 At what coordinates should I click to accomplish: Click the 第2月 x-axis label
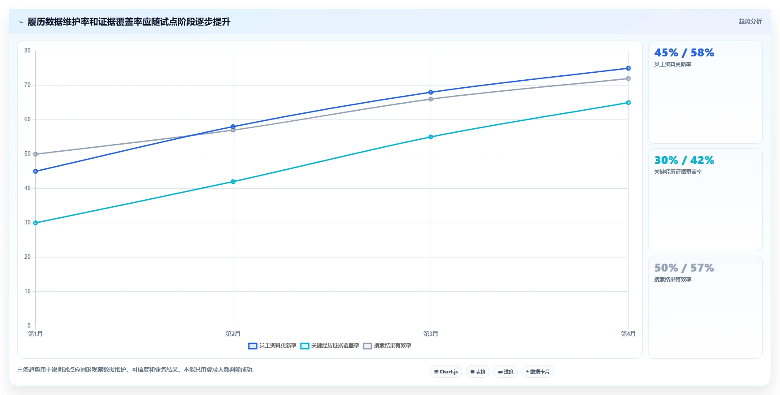[x=233, y=334]
